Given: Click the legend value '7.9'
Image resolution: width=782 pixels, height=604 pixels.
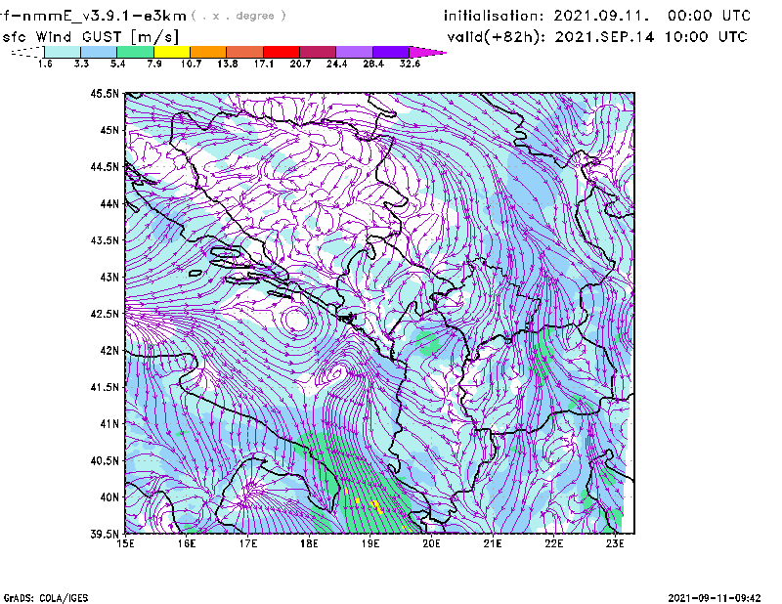Looking at the screenshot, I should 154,64.
